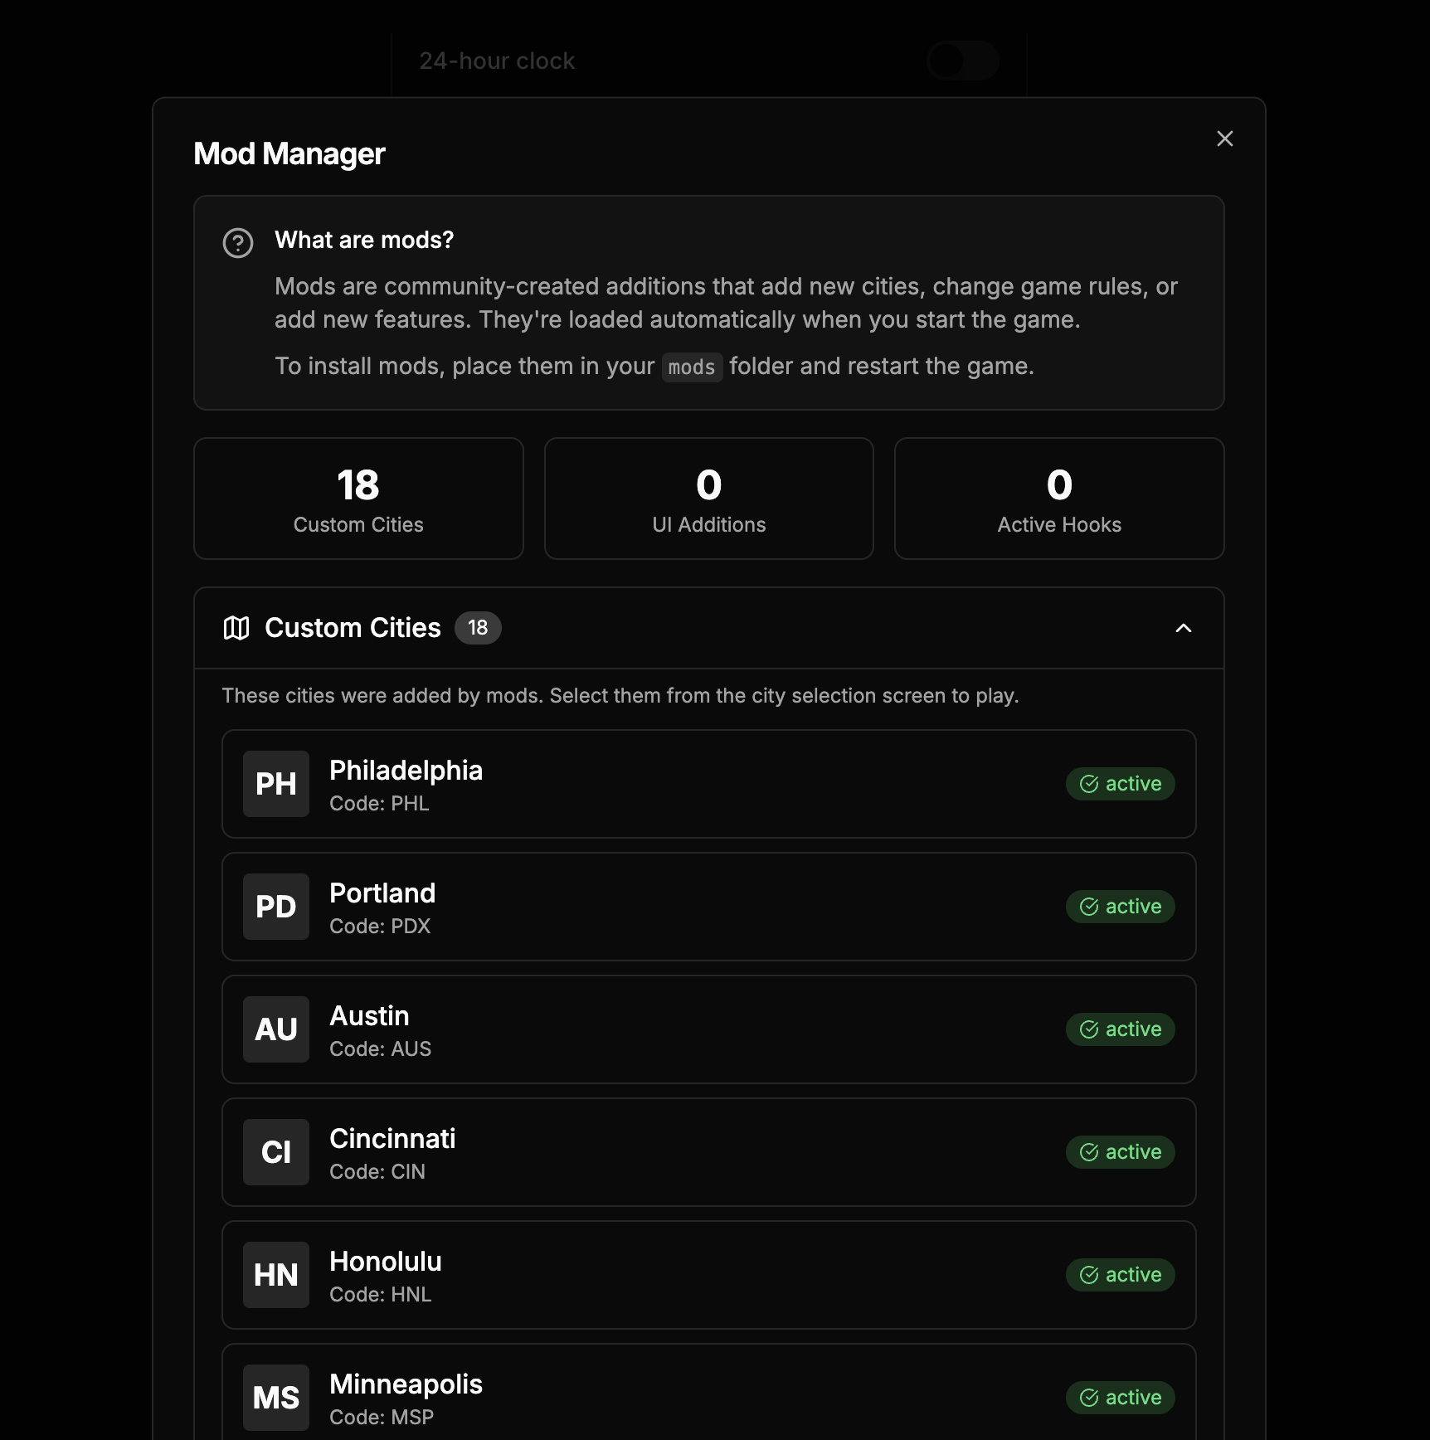The image size is (1430, 1440).
Task: Open the Custom Cities stat card showing 18
Action: pos(358,498)
